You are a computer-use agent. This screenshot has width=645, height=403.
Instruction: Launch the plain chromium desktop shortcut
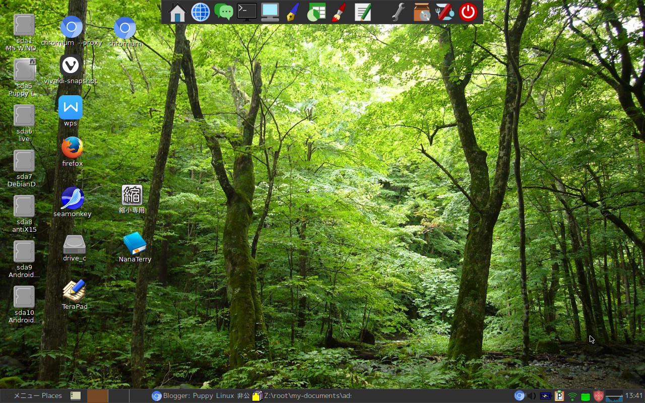[x=125, y=28]
